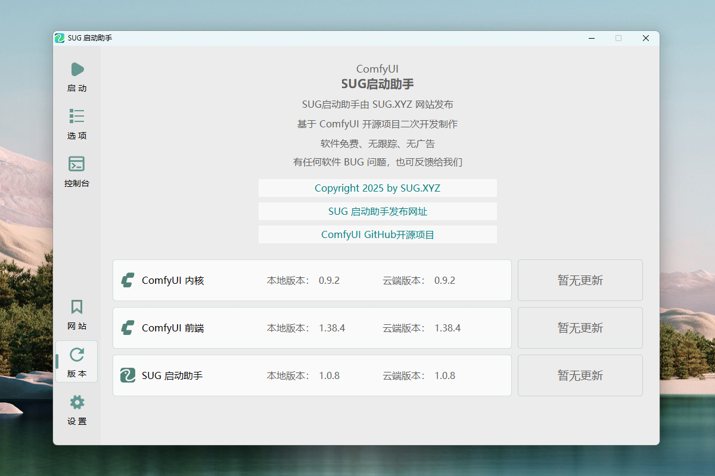Click the SUG app icon in title bar
This screenshot has height=476, width=715.
pyautogui.click(x=60, y=38)
